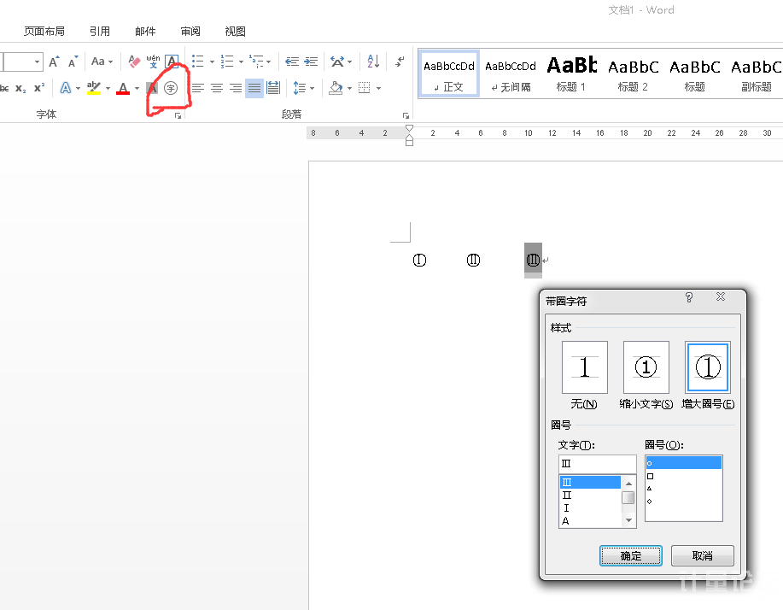Click the phonetic guide (wén) icon
The width and height of the screenshot is (783, 610).
[x=153, y=62]
